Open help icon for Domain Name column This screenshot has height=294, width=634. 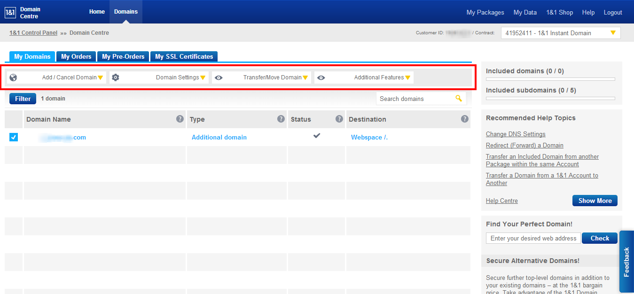pyautogui.click(x=180, y=119)
